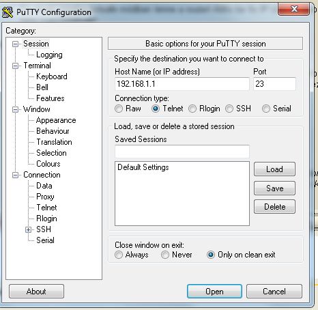Image resolution: width=318 pixels, height=310 pixels.
Task: Focus the Port field showing 23
Action: click(274, 84)
